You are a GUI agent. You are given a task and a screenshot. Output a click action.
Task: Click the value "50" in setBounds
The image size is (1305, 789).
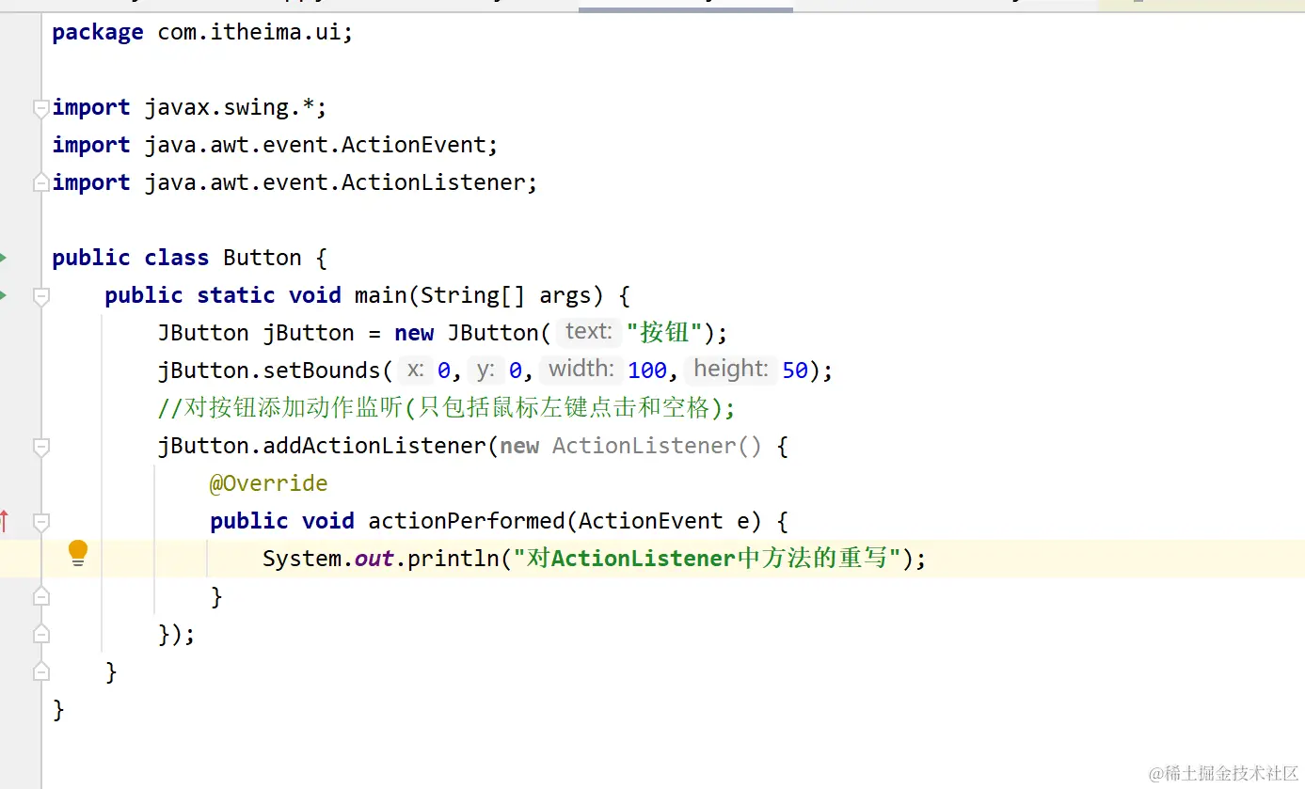click(795, 371)
